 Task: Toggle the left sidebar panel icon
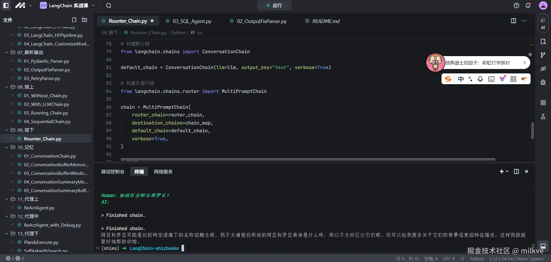click(x=6, y=5)
